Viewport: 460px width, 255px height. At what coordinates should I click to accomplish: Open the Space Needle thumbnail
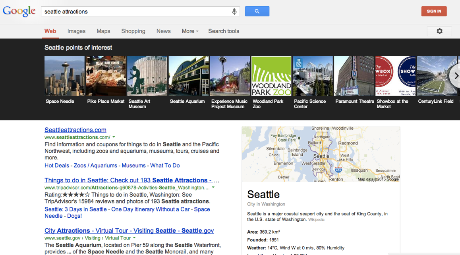click(x=64, y=76)
